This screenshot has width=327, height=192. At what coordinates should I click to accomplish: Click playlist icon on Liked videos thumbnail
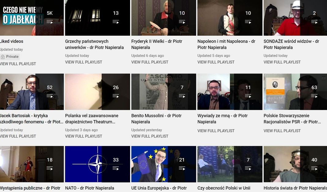50,22
